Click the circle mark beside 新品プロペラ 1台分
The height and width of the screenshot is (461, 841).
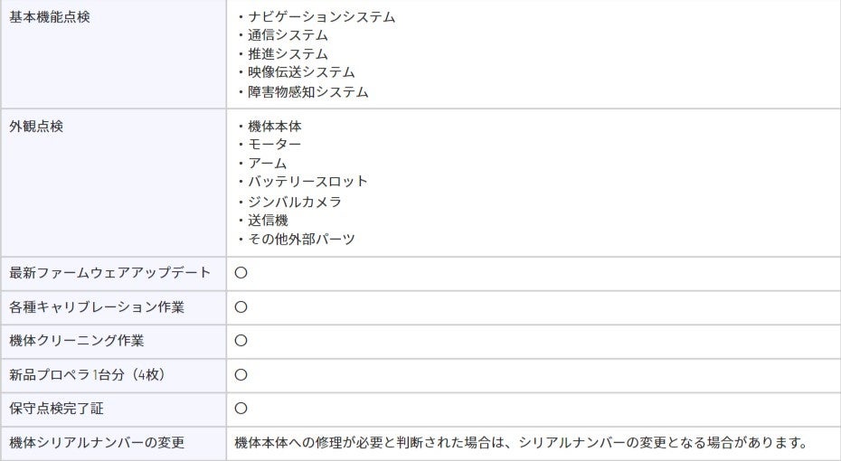241,375
